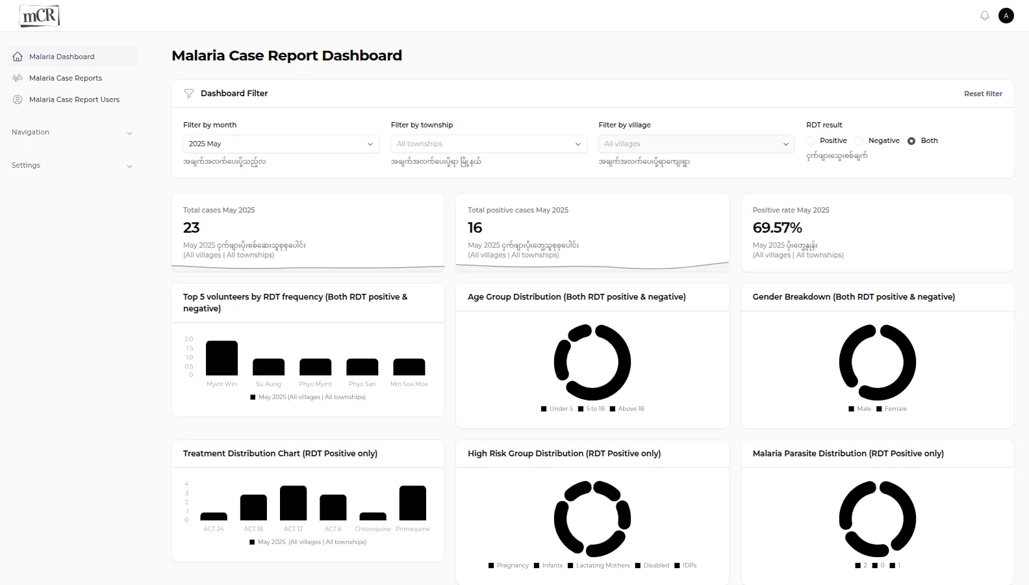1029x585 pixels.
Task: Open the Filter by township dropdown
Action: (x=489, y=144)
